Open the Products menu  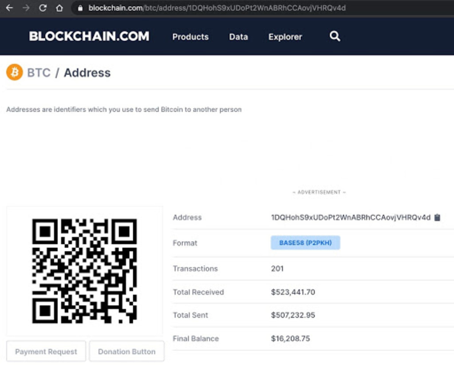click(x=190, y=37)
